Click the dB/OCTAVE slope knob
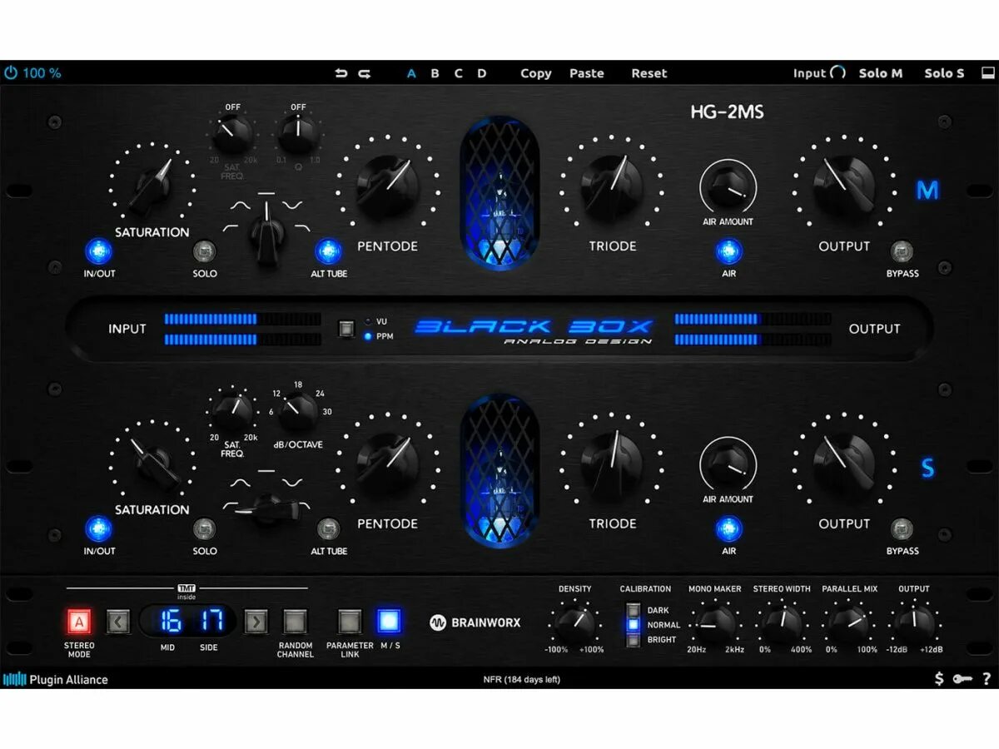999x749 pixels. tap(298, 411)
